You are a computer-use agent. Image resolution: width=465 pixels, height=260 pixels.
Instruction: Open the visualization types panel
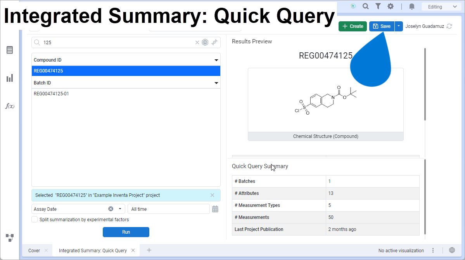(10, 78)
